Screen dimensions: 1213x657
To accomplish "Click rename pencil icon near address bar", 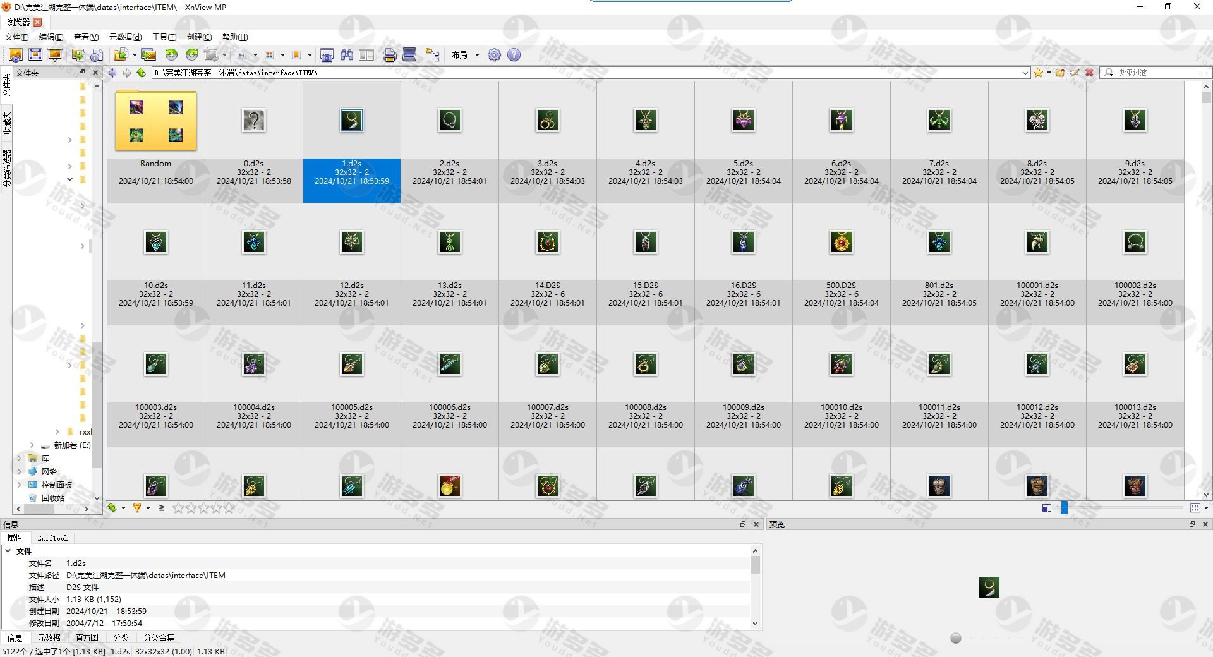I will (1075, 73).
